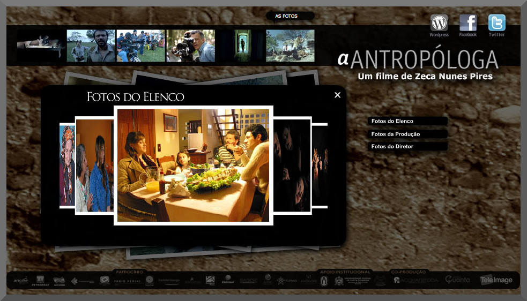Select the central family dinner photo
This screenshot has height=301, width=527.
pos(194,165)
